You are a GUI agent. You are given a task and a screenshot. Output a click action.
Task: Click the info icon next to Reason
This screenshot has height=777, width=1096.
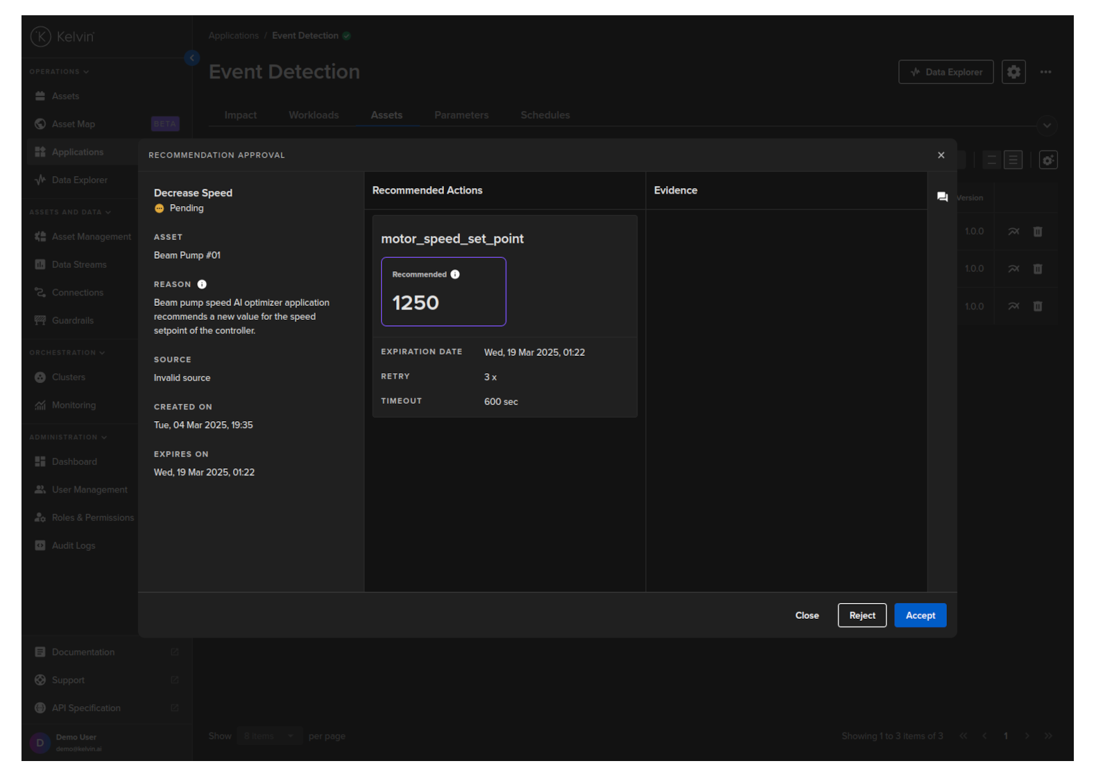tap(202, 284)
